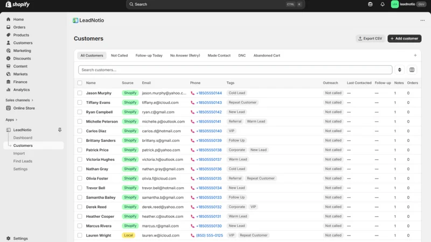Click Not called status for Samantha Bailey
Image resolution: width=431 pixels, height=242 pixels.
(x=333, y=197)
